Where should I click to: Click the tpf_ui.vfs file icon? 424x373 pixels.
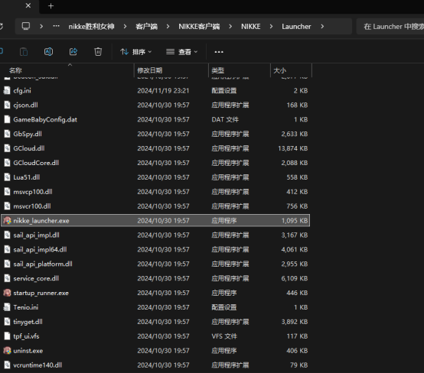pos(8,336)
